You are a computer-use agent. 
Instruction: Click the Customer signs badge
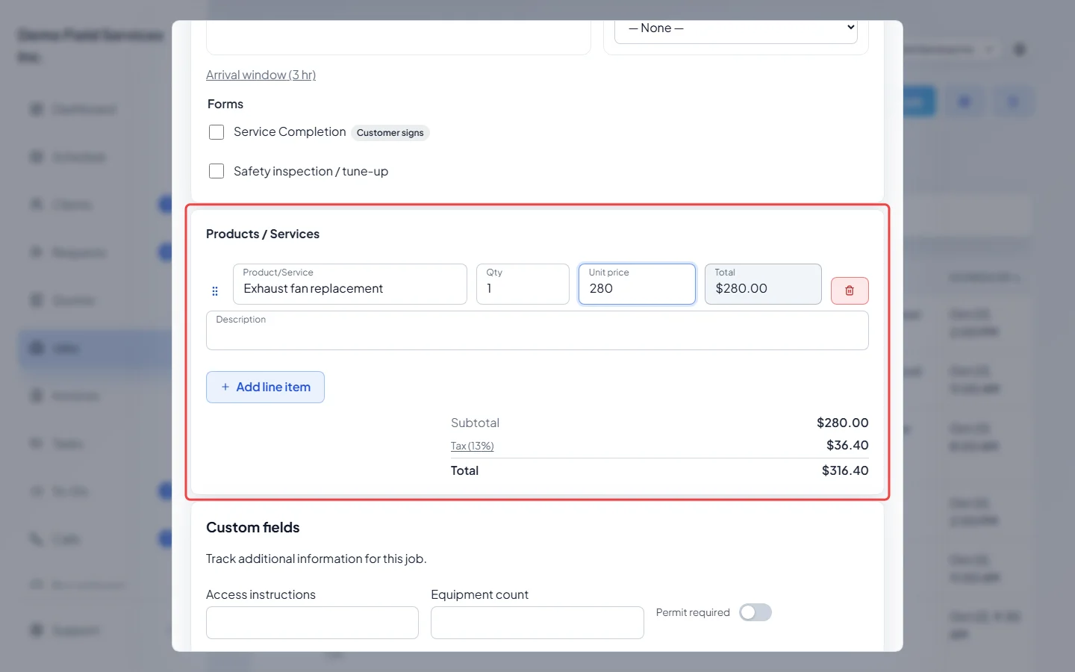pyautogui.click(x=390, y=133)
